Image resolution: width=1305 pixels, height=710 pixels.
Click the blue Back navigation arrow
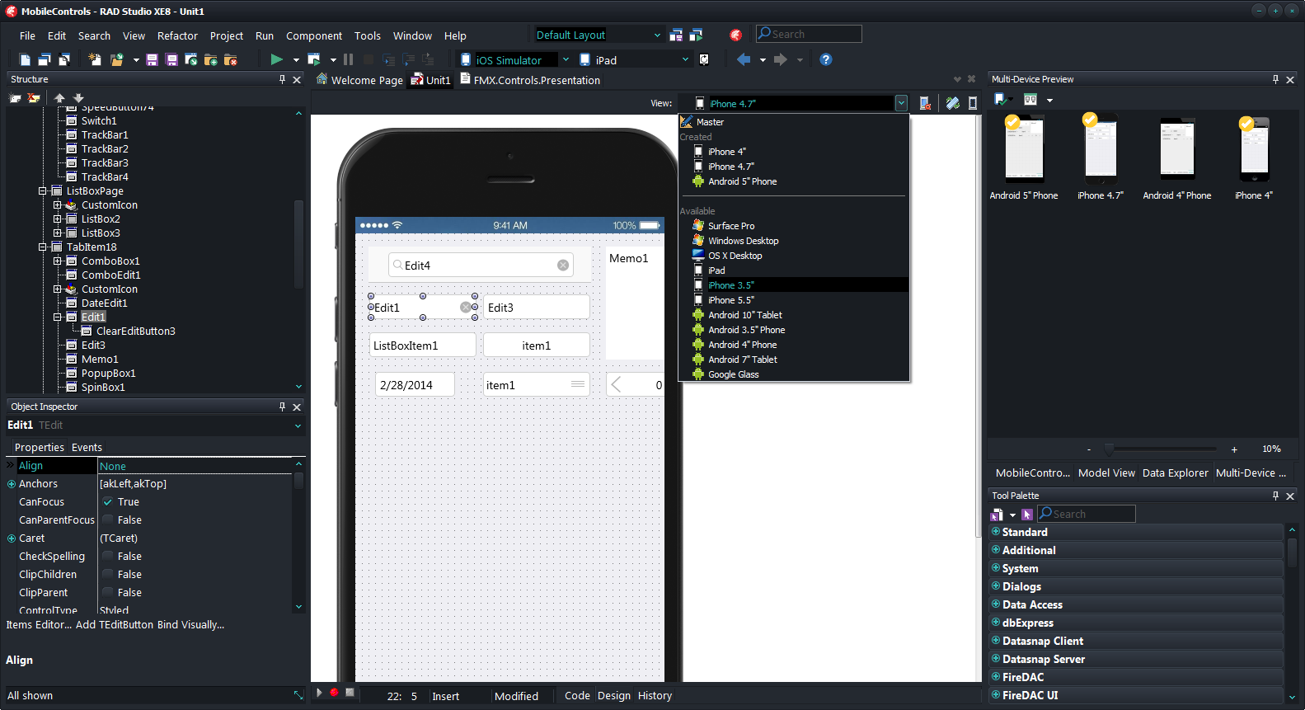click(744, 59)
